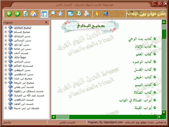Expand سنن الدارمي tree node

click(6, 61)
